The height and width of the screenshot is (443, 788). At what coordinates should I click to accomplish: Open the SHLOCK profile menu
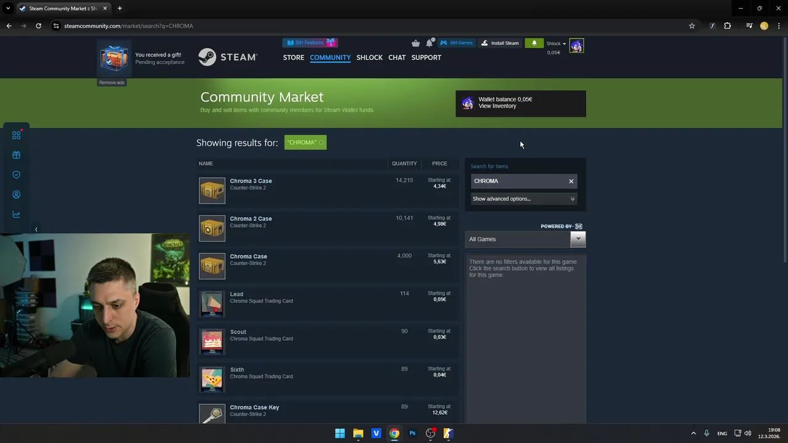point(369,57)
